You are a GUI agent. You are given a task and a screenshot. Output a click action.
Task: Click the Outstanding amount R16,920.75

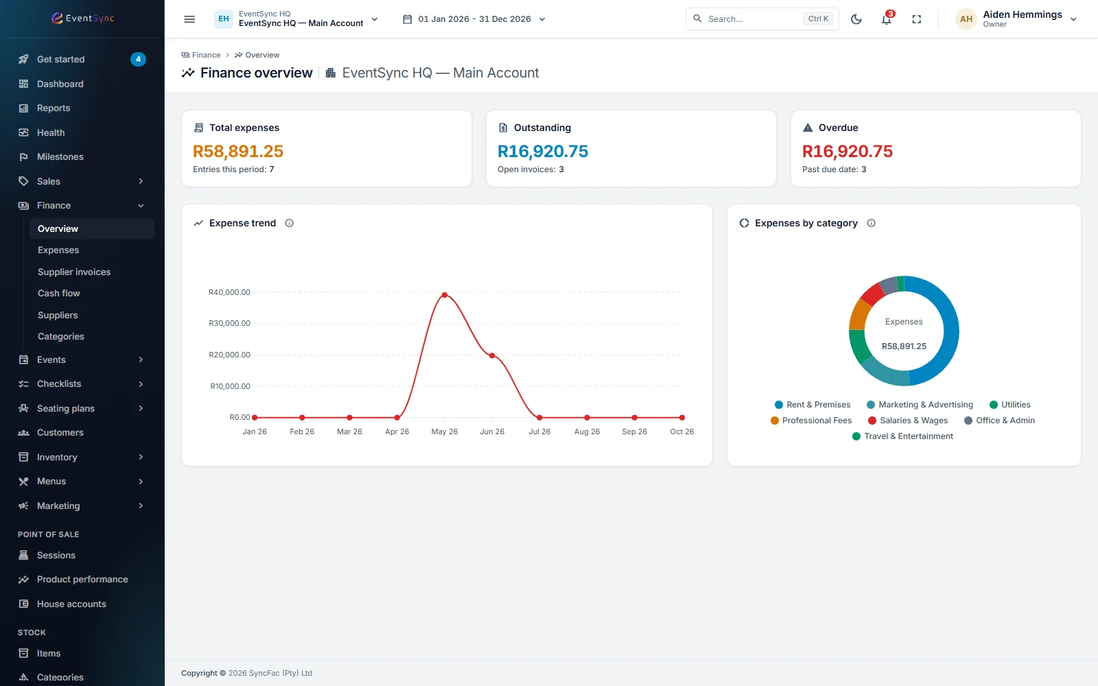(x=543, y=151)
